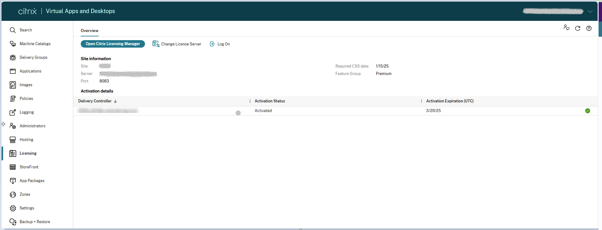Screen dimensions: 602x230
Task: Click the Applications window icon
Action: 13,71
